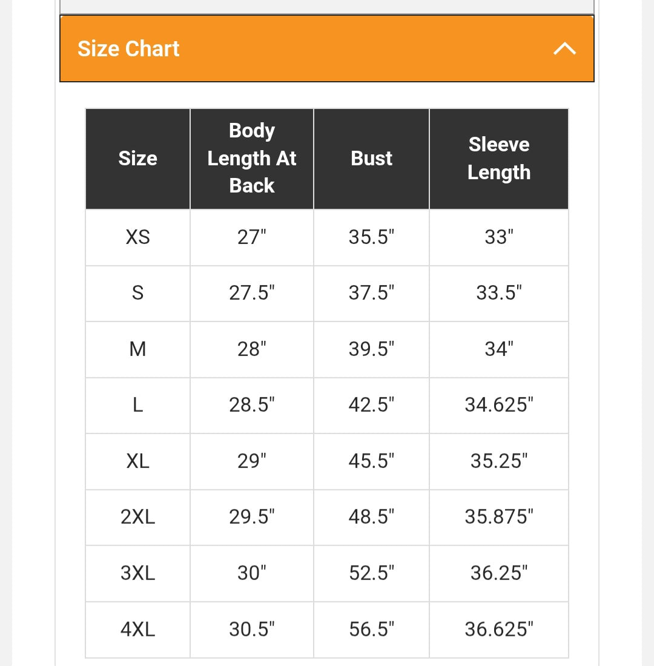Click the 35.5 inch bust value

pyautogui.click(x=371, y=237)
